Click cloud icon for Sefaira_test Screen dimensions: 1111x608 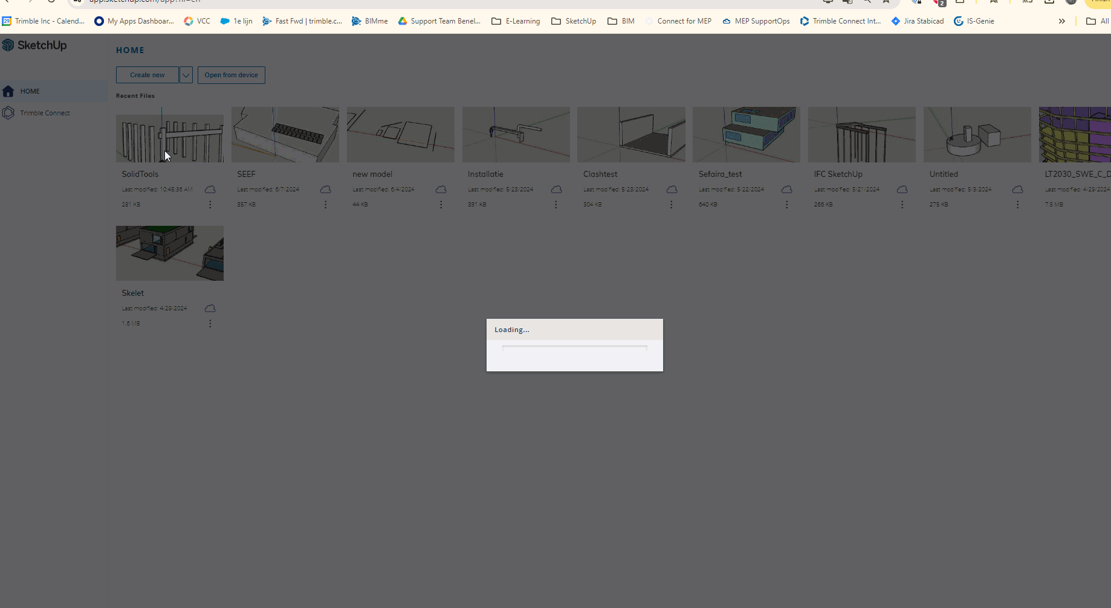pos(787,190)
